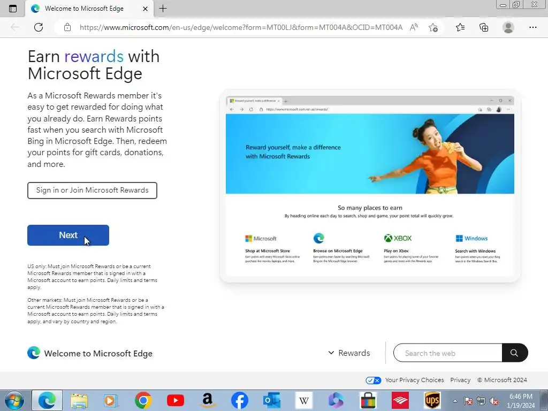Submit search with magnifier button
The height and width of the screenshot is (411, 548).
coord(514,353)
